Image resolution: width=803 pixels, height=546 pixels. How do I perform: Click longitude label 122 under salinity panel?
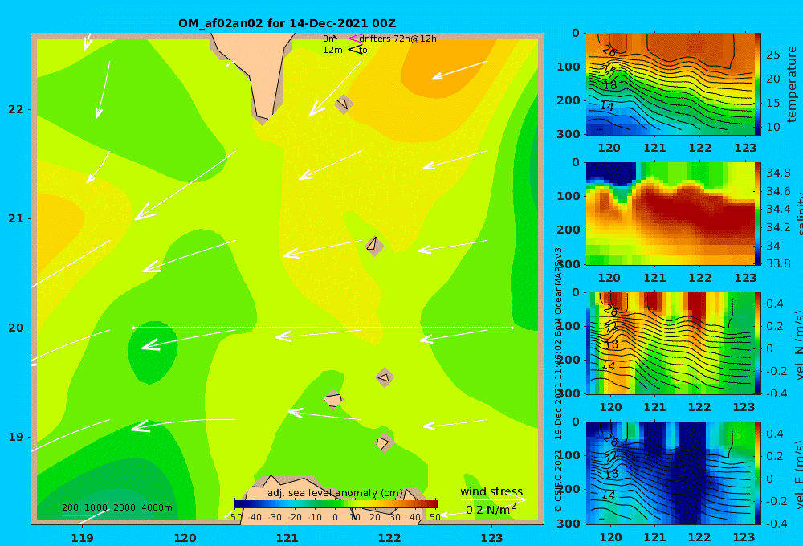tap(699, 278)
